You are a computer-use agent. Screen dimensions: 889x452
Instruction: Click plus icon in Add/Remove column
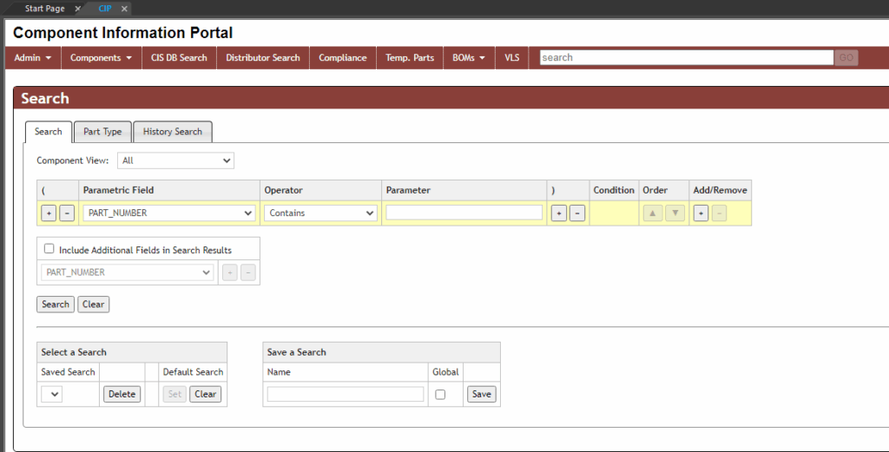point(701,213)
